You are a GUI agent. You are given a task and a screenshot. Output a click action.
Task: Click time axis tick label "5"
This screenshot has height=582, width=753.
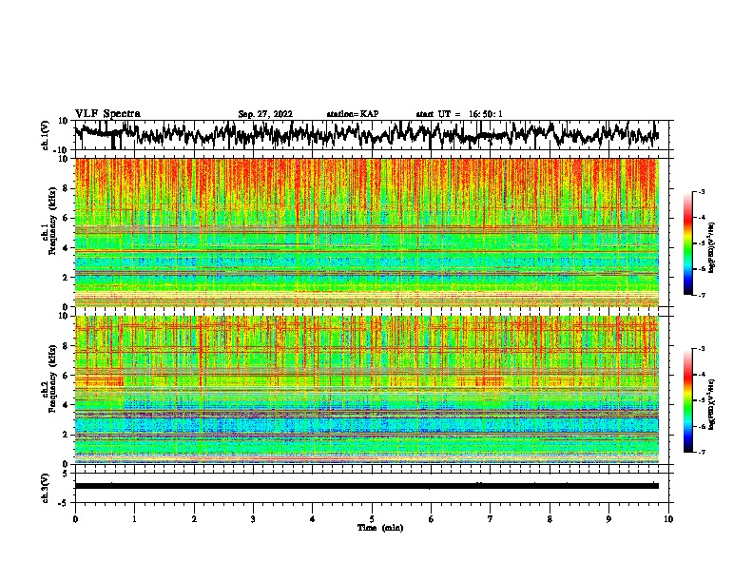(x=372, y=519)
